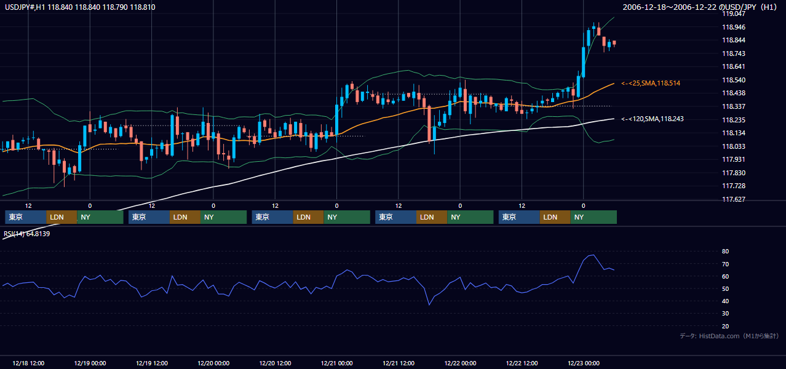Click price axis value 118.033
The height and width of the screenshot is (369, 786).
[x=734, y=146]
